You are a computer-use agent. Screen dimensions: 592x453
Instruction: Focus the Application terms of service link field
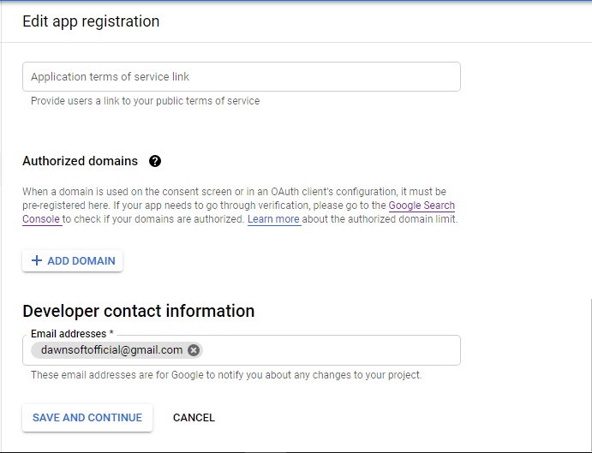pos(242,76)
